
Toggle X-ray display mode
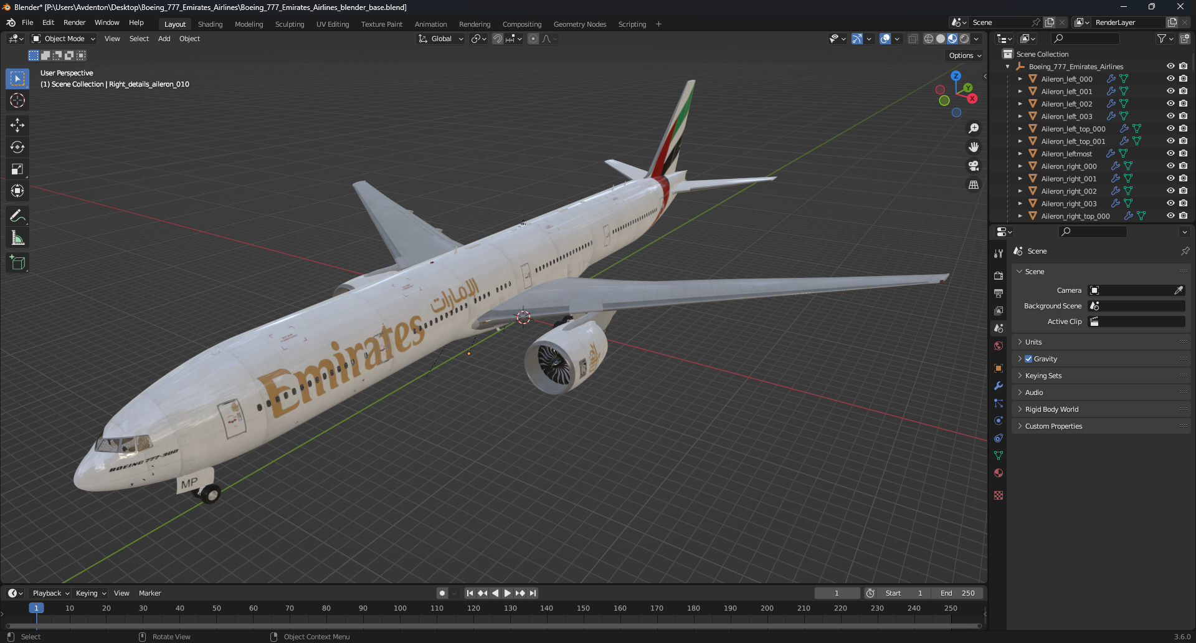(x=913, y=39)
